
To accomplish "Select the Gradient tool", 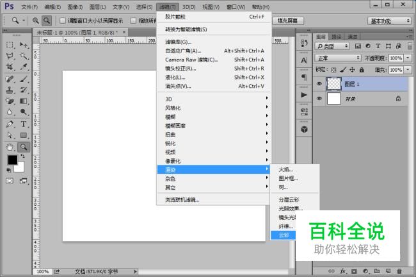I will 24,101.
